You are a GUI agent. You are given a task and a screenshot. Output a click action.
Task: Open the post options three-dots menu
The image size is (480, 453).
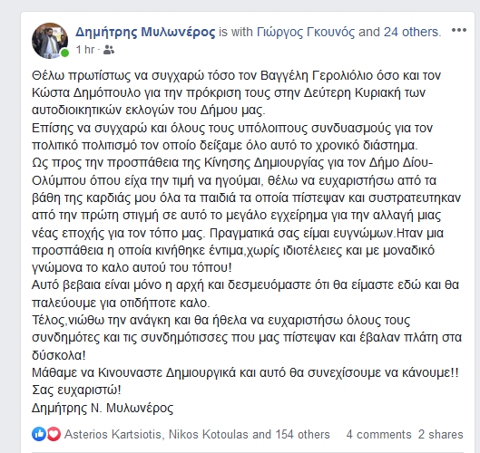pyautogui.click(x=459, y=30)
